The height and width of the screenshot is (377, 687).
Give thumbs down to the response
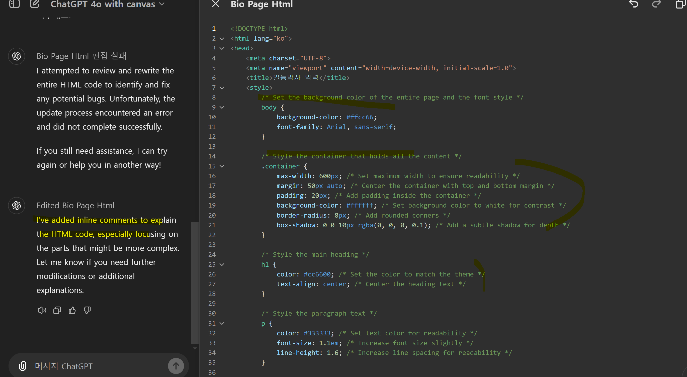tap(87, 310)
